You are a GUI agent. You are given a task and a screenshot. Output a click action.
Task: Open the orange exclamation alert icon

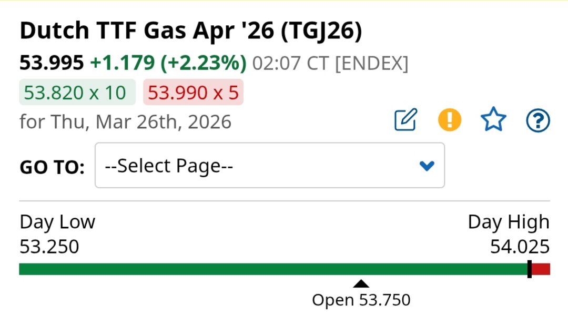449,120
